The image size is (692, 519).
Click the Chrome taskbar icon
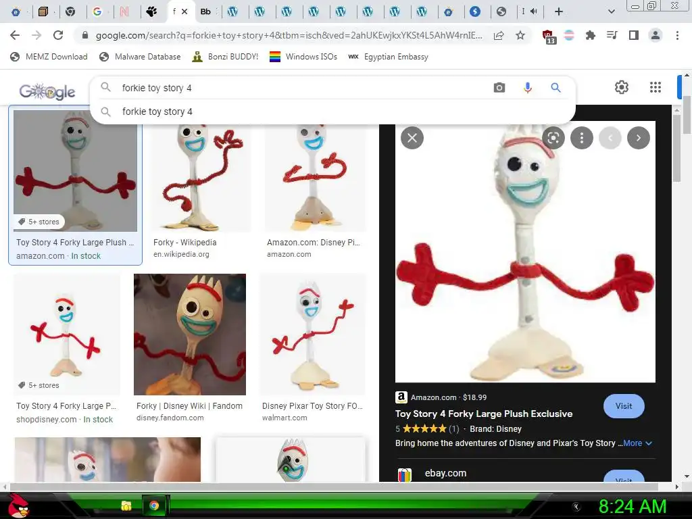154,505
